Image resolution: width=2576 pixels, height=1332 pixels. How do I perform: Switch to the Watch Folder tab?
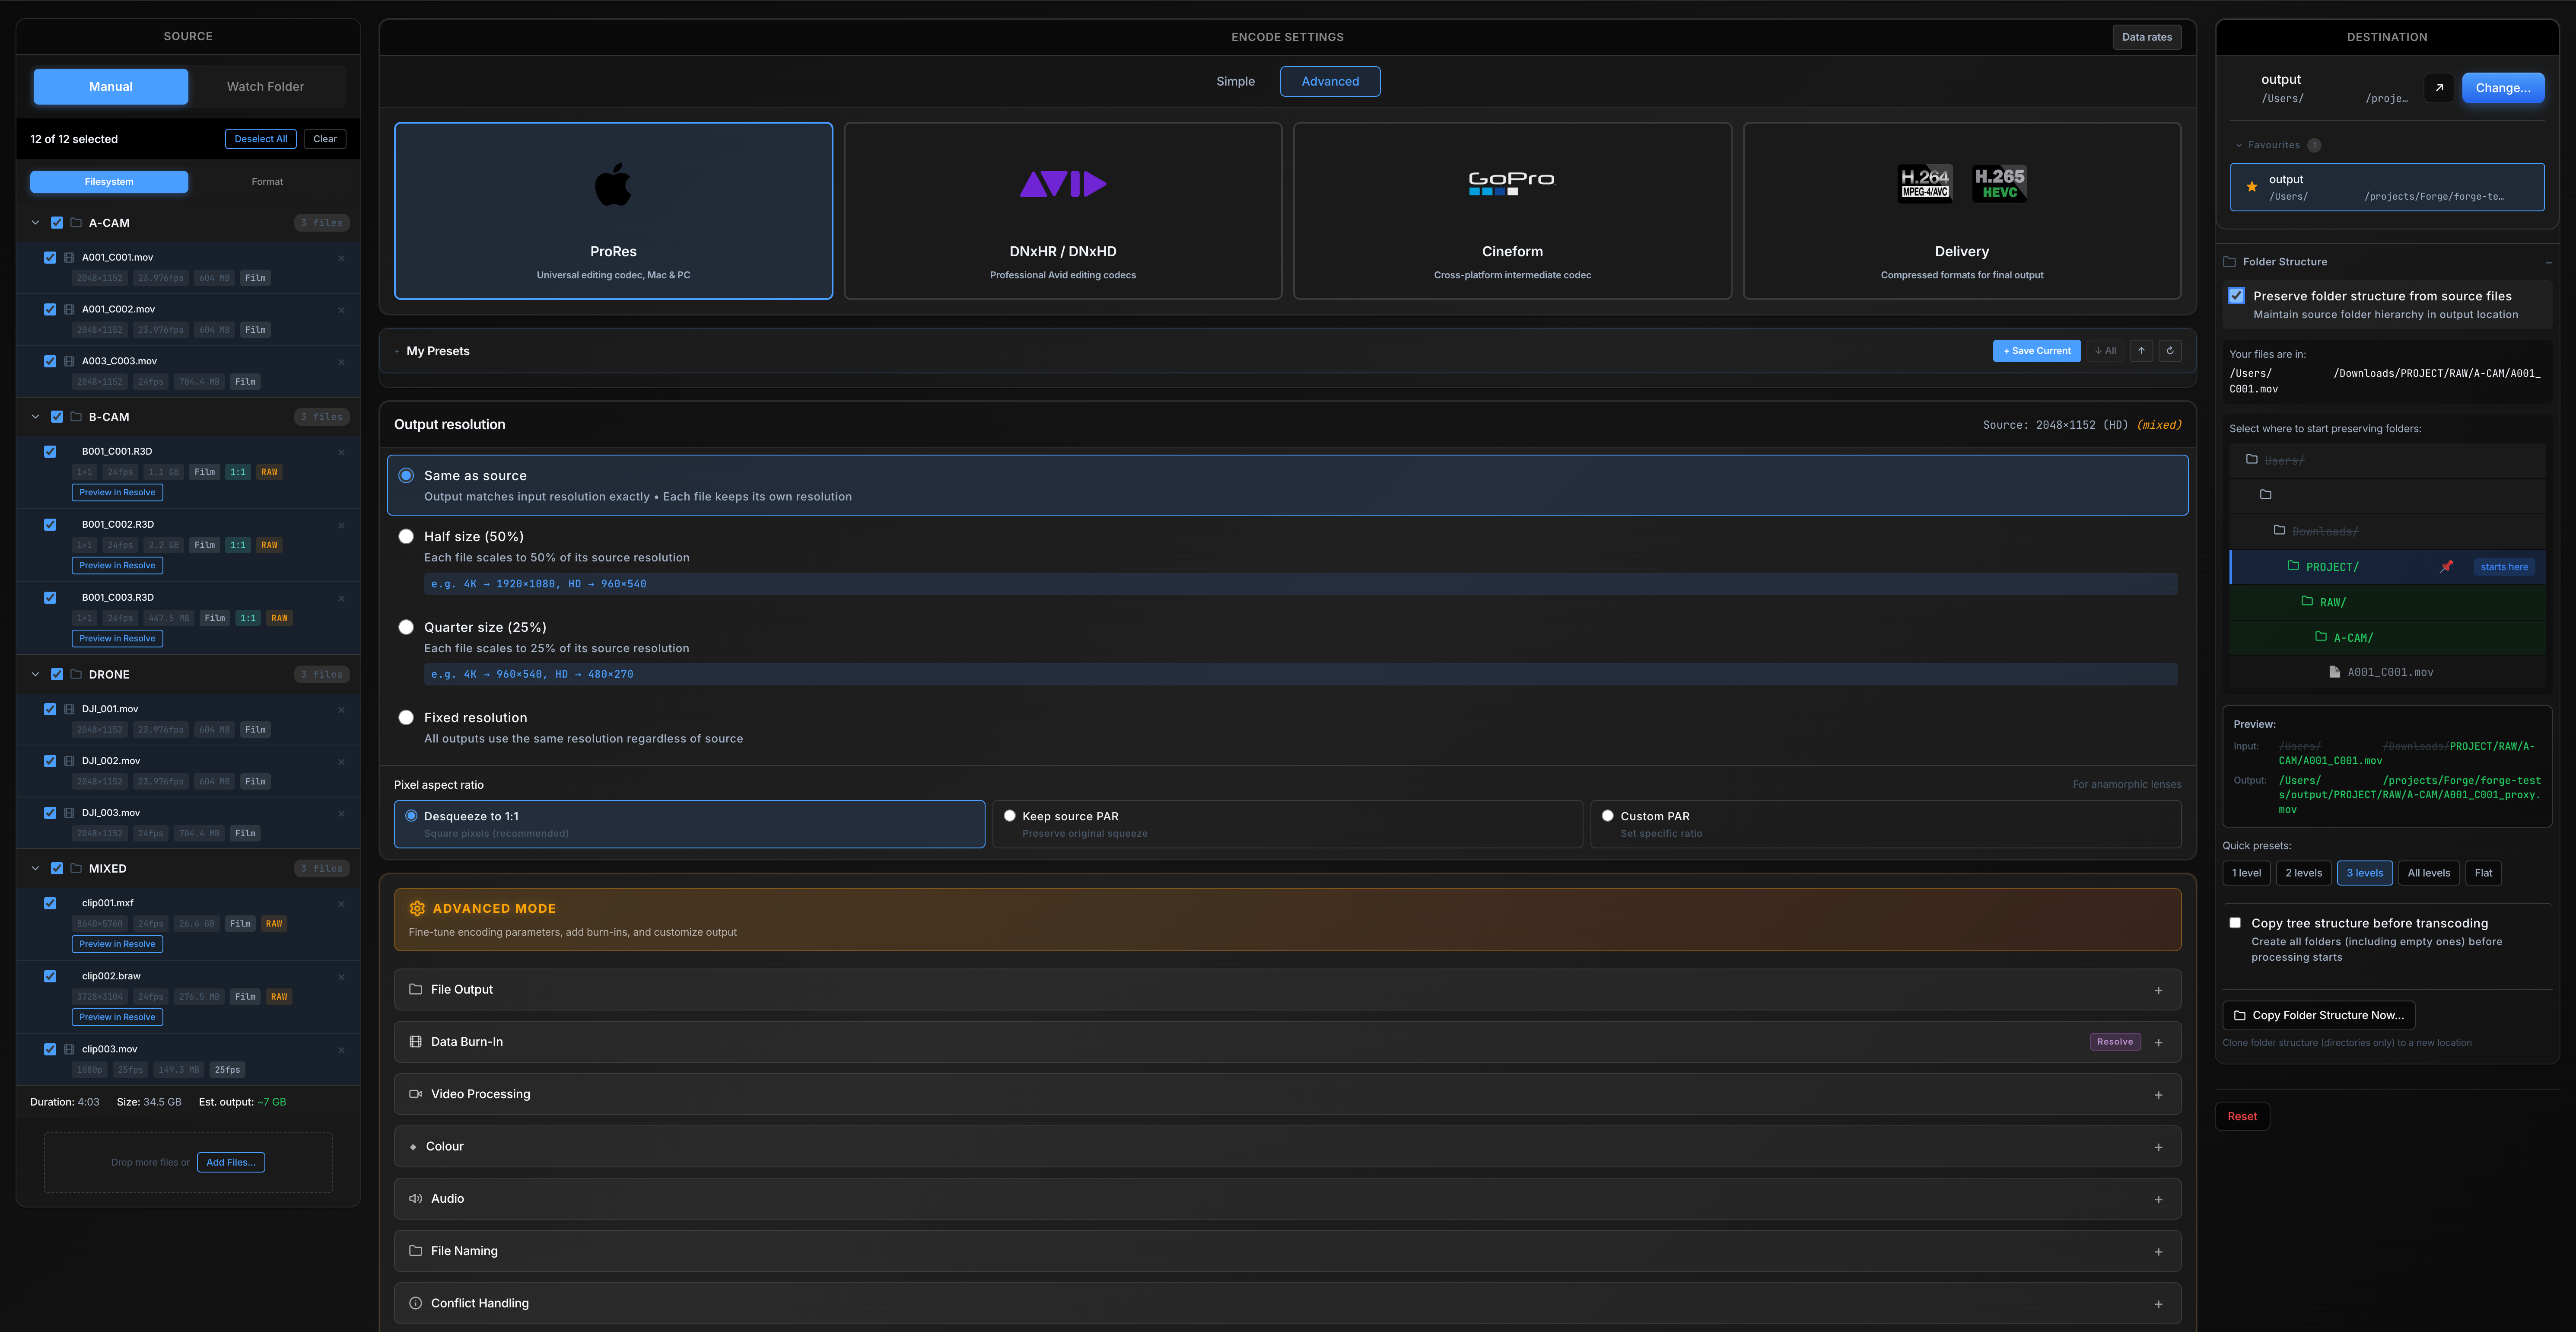click(x=265, y=87)
